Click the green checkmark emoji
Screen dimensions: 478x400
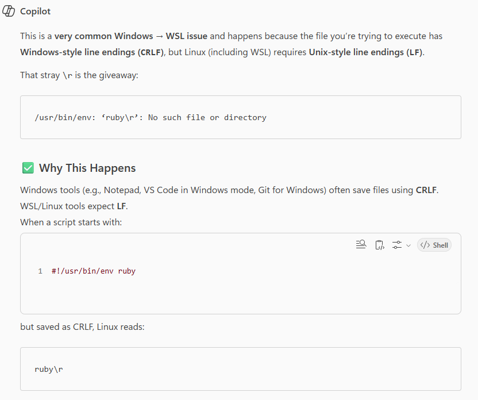pos(28,168)
